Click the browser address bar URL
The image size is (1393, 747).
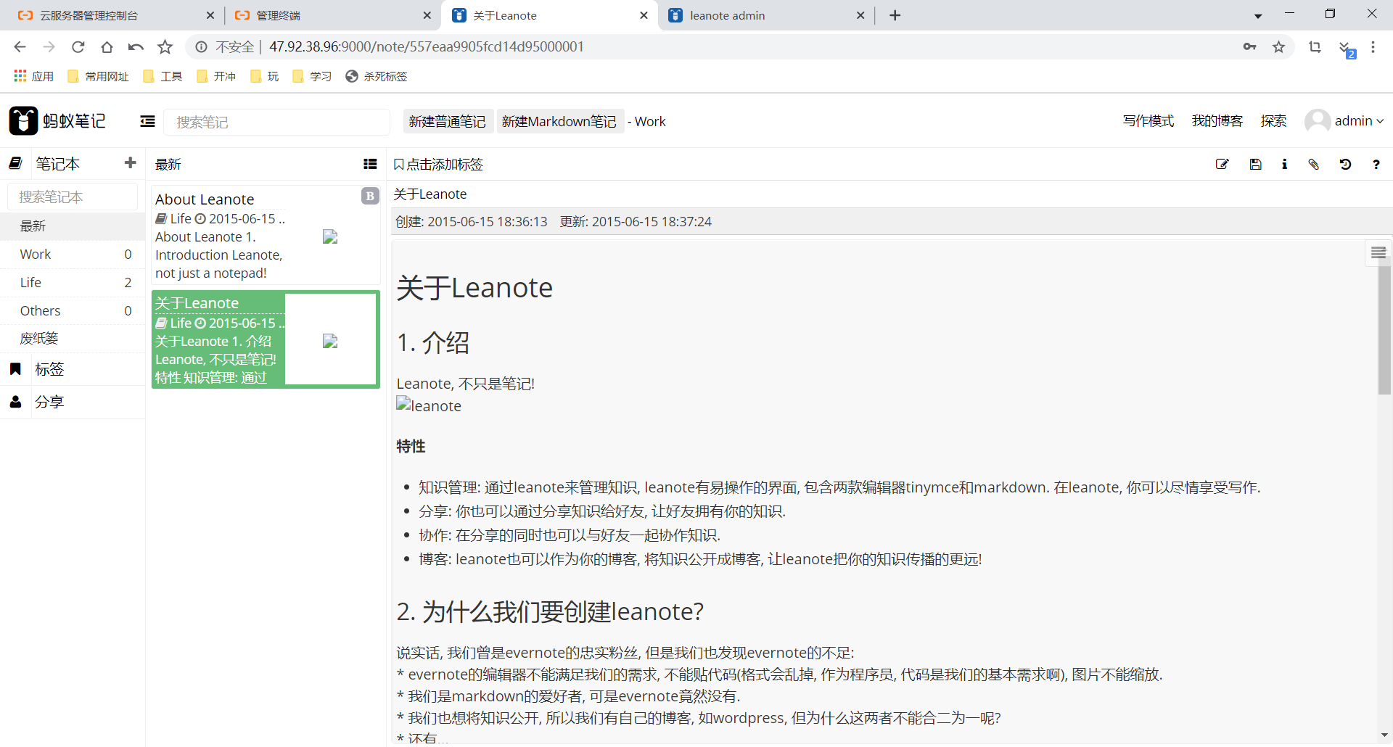[x=427, y=47]
